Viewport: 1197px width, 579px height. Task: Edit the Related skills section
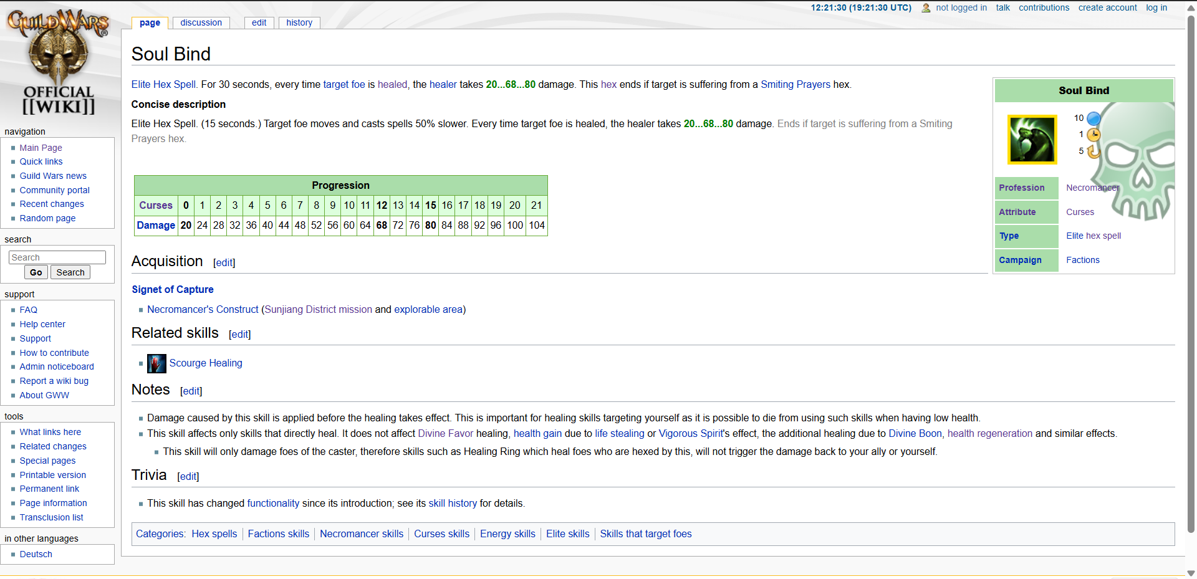pyautogui.click(x=240, y=335)
